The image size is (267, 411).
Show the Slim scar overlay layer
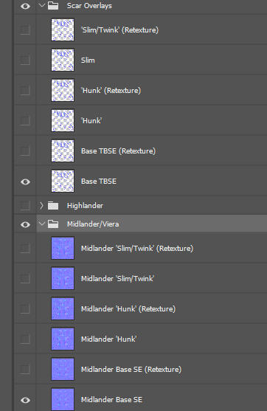[25, 60]
